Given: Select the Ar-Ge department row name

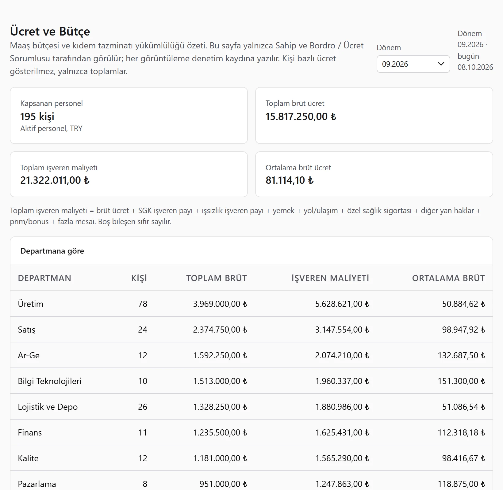Looking at the screenshot, I should (x=29, y=355).
